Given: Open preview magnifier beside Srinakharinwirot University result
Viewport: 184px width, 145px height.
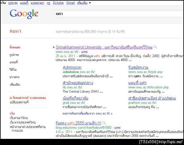Looking at the screenshot, I should click(155, 47).
